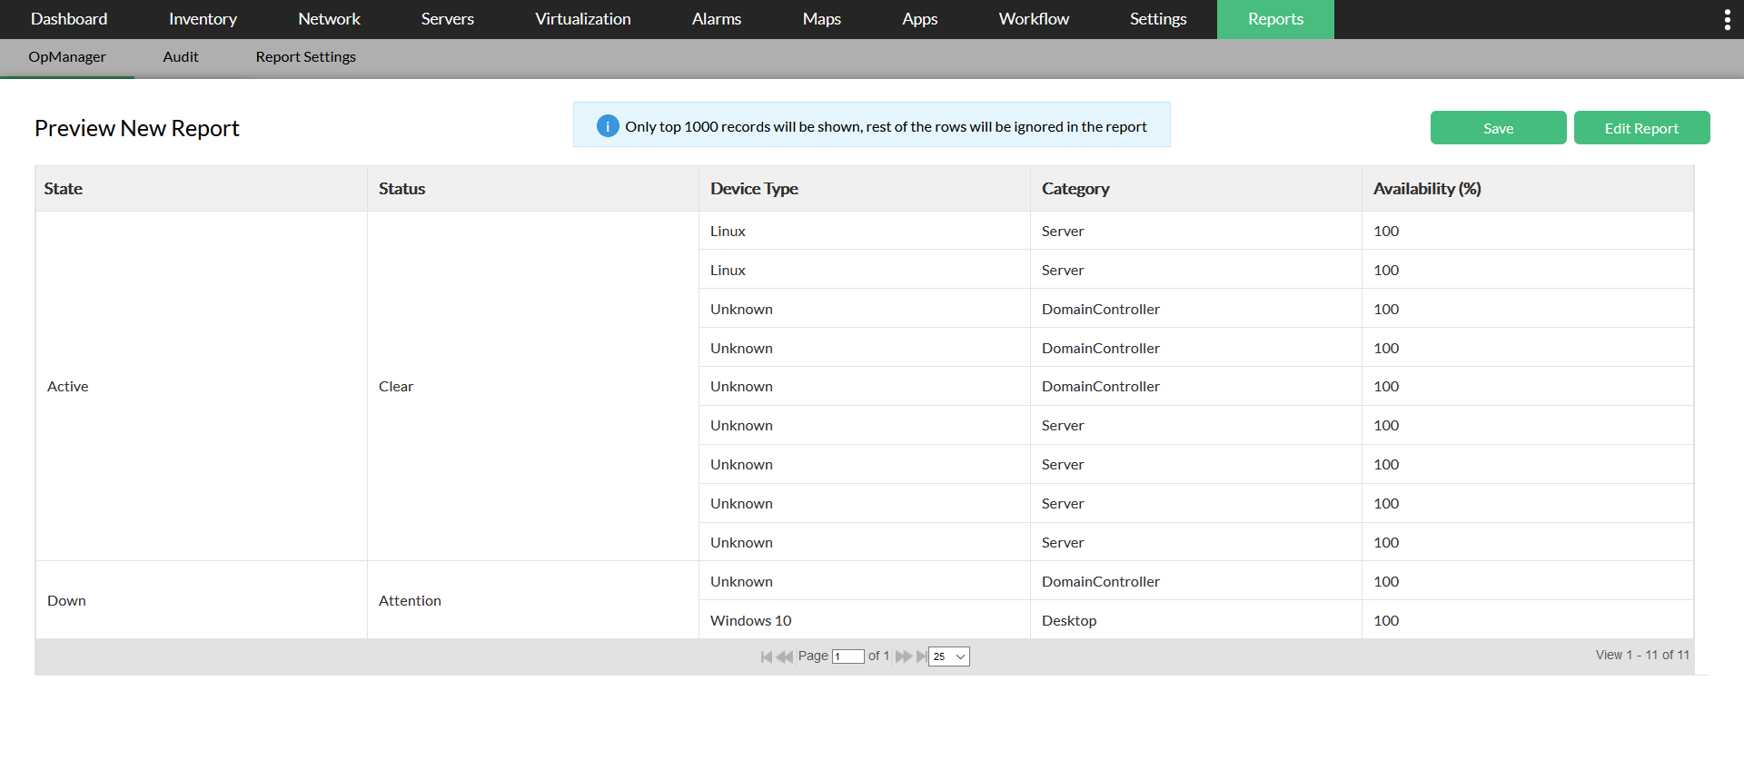Click the Availability (%) column header

click(1427, 189)
